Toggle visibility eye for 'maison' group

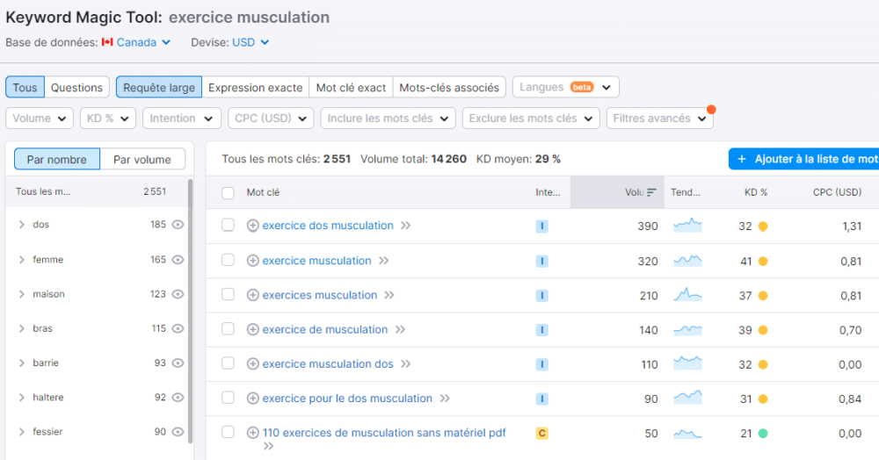click(x=178, y=294)
